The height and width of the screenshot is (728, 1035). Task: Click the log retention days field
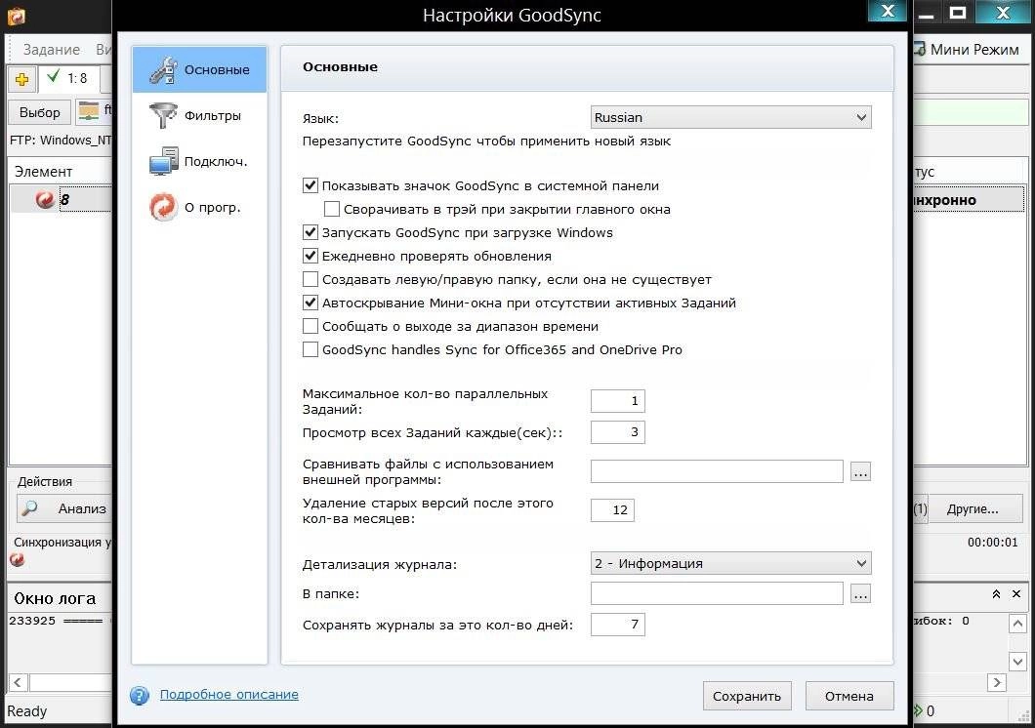(618, 625)
